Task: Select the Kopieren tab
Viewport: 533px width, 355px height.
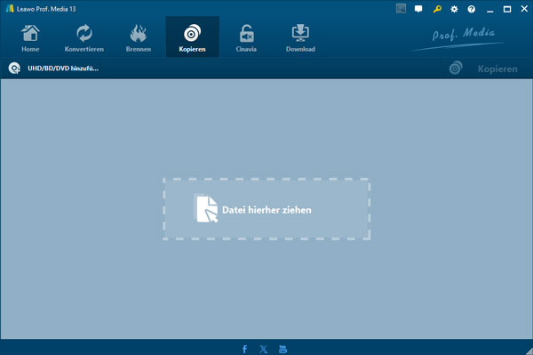Action: [193, 36]
